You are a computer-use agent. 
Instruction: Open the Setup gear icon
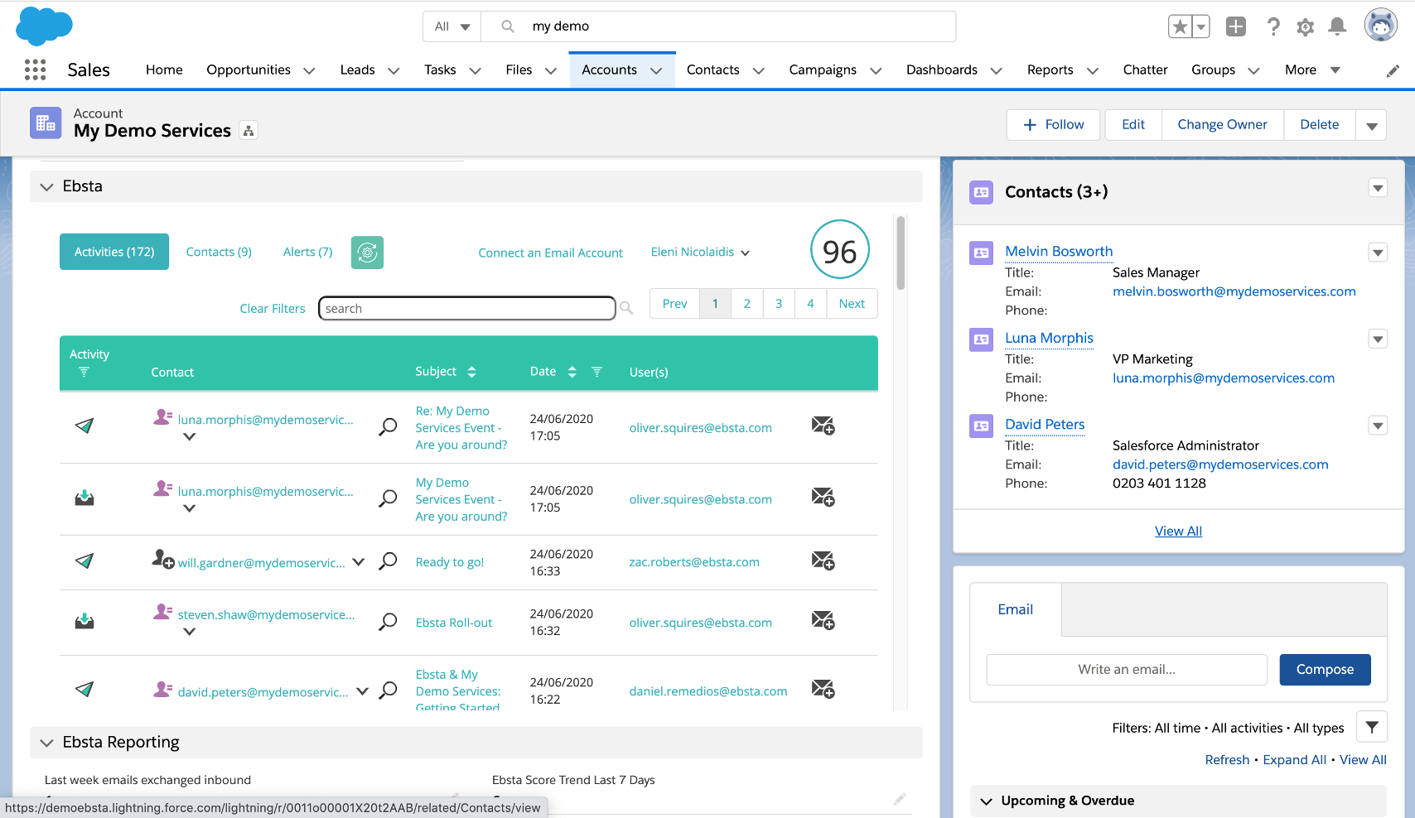[x=1305, y=27]
